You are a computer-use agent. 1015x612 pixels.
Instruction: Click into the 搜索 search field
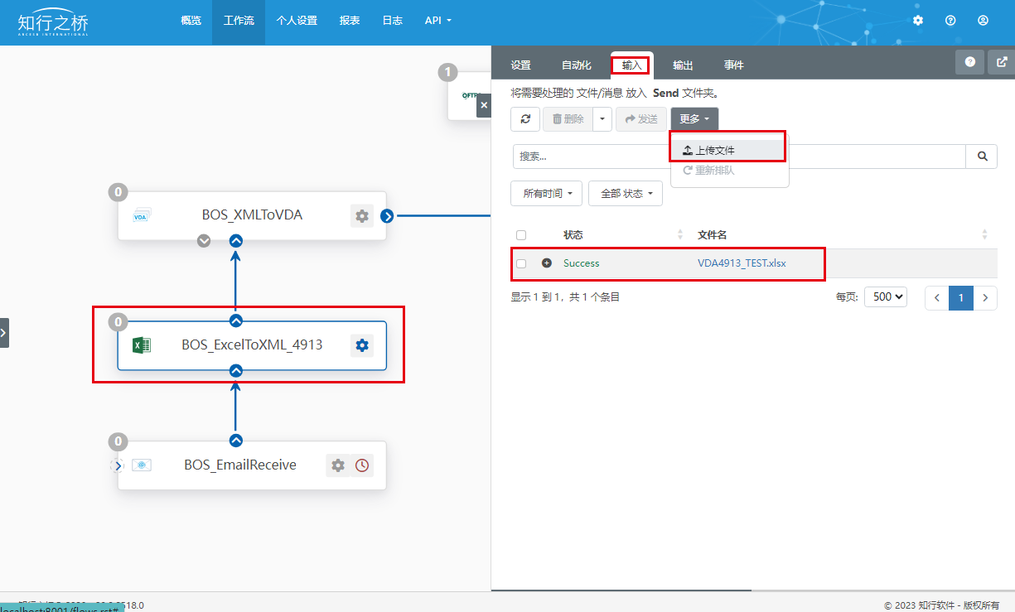pyautogui.click(x=737, y=156)
